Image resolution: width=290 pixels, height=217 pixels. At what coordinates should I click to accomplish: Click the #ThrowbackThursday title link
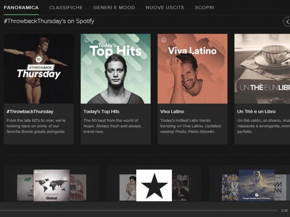click(x=30, y=112)
